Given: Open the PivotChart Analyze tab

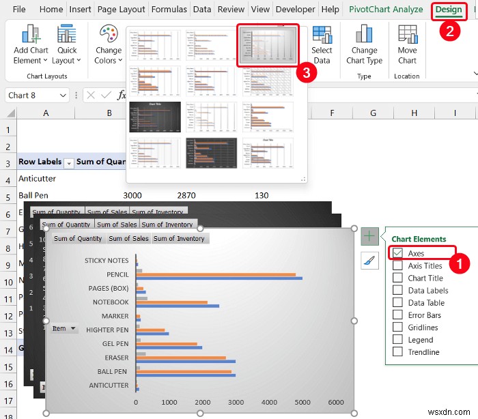Looking at the screenshot, I should pos(386,10).
